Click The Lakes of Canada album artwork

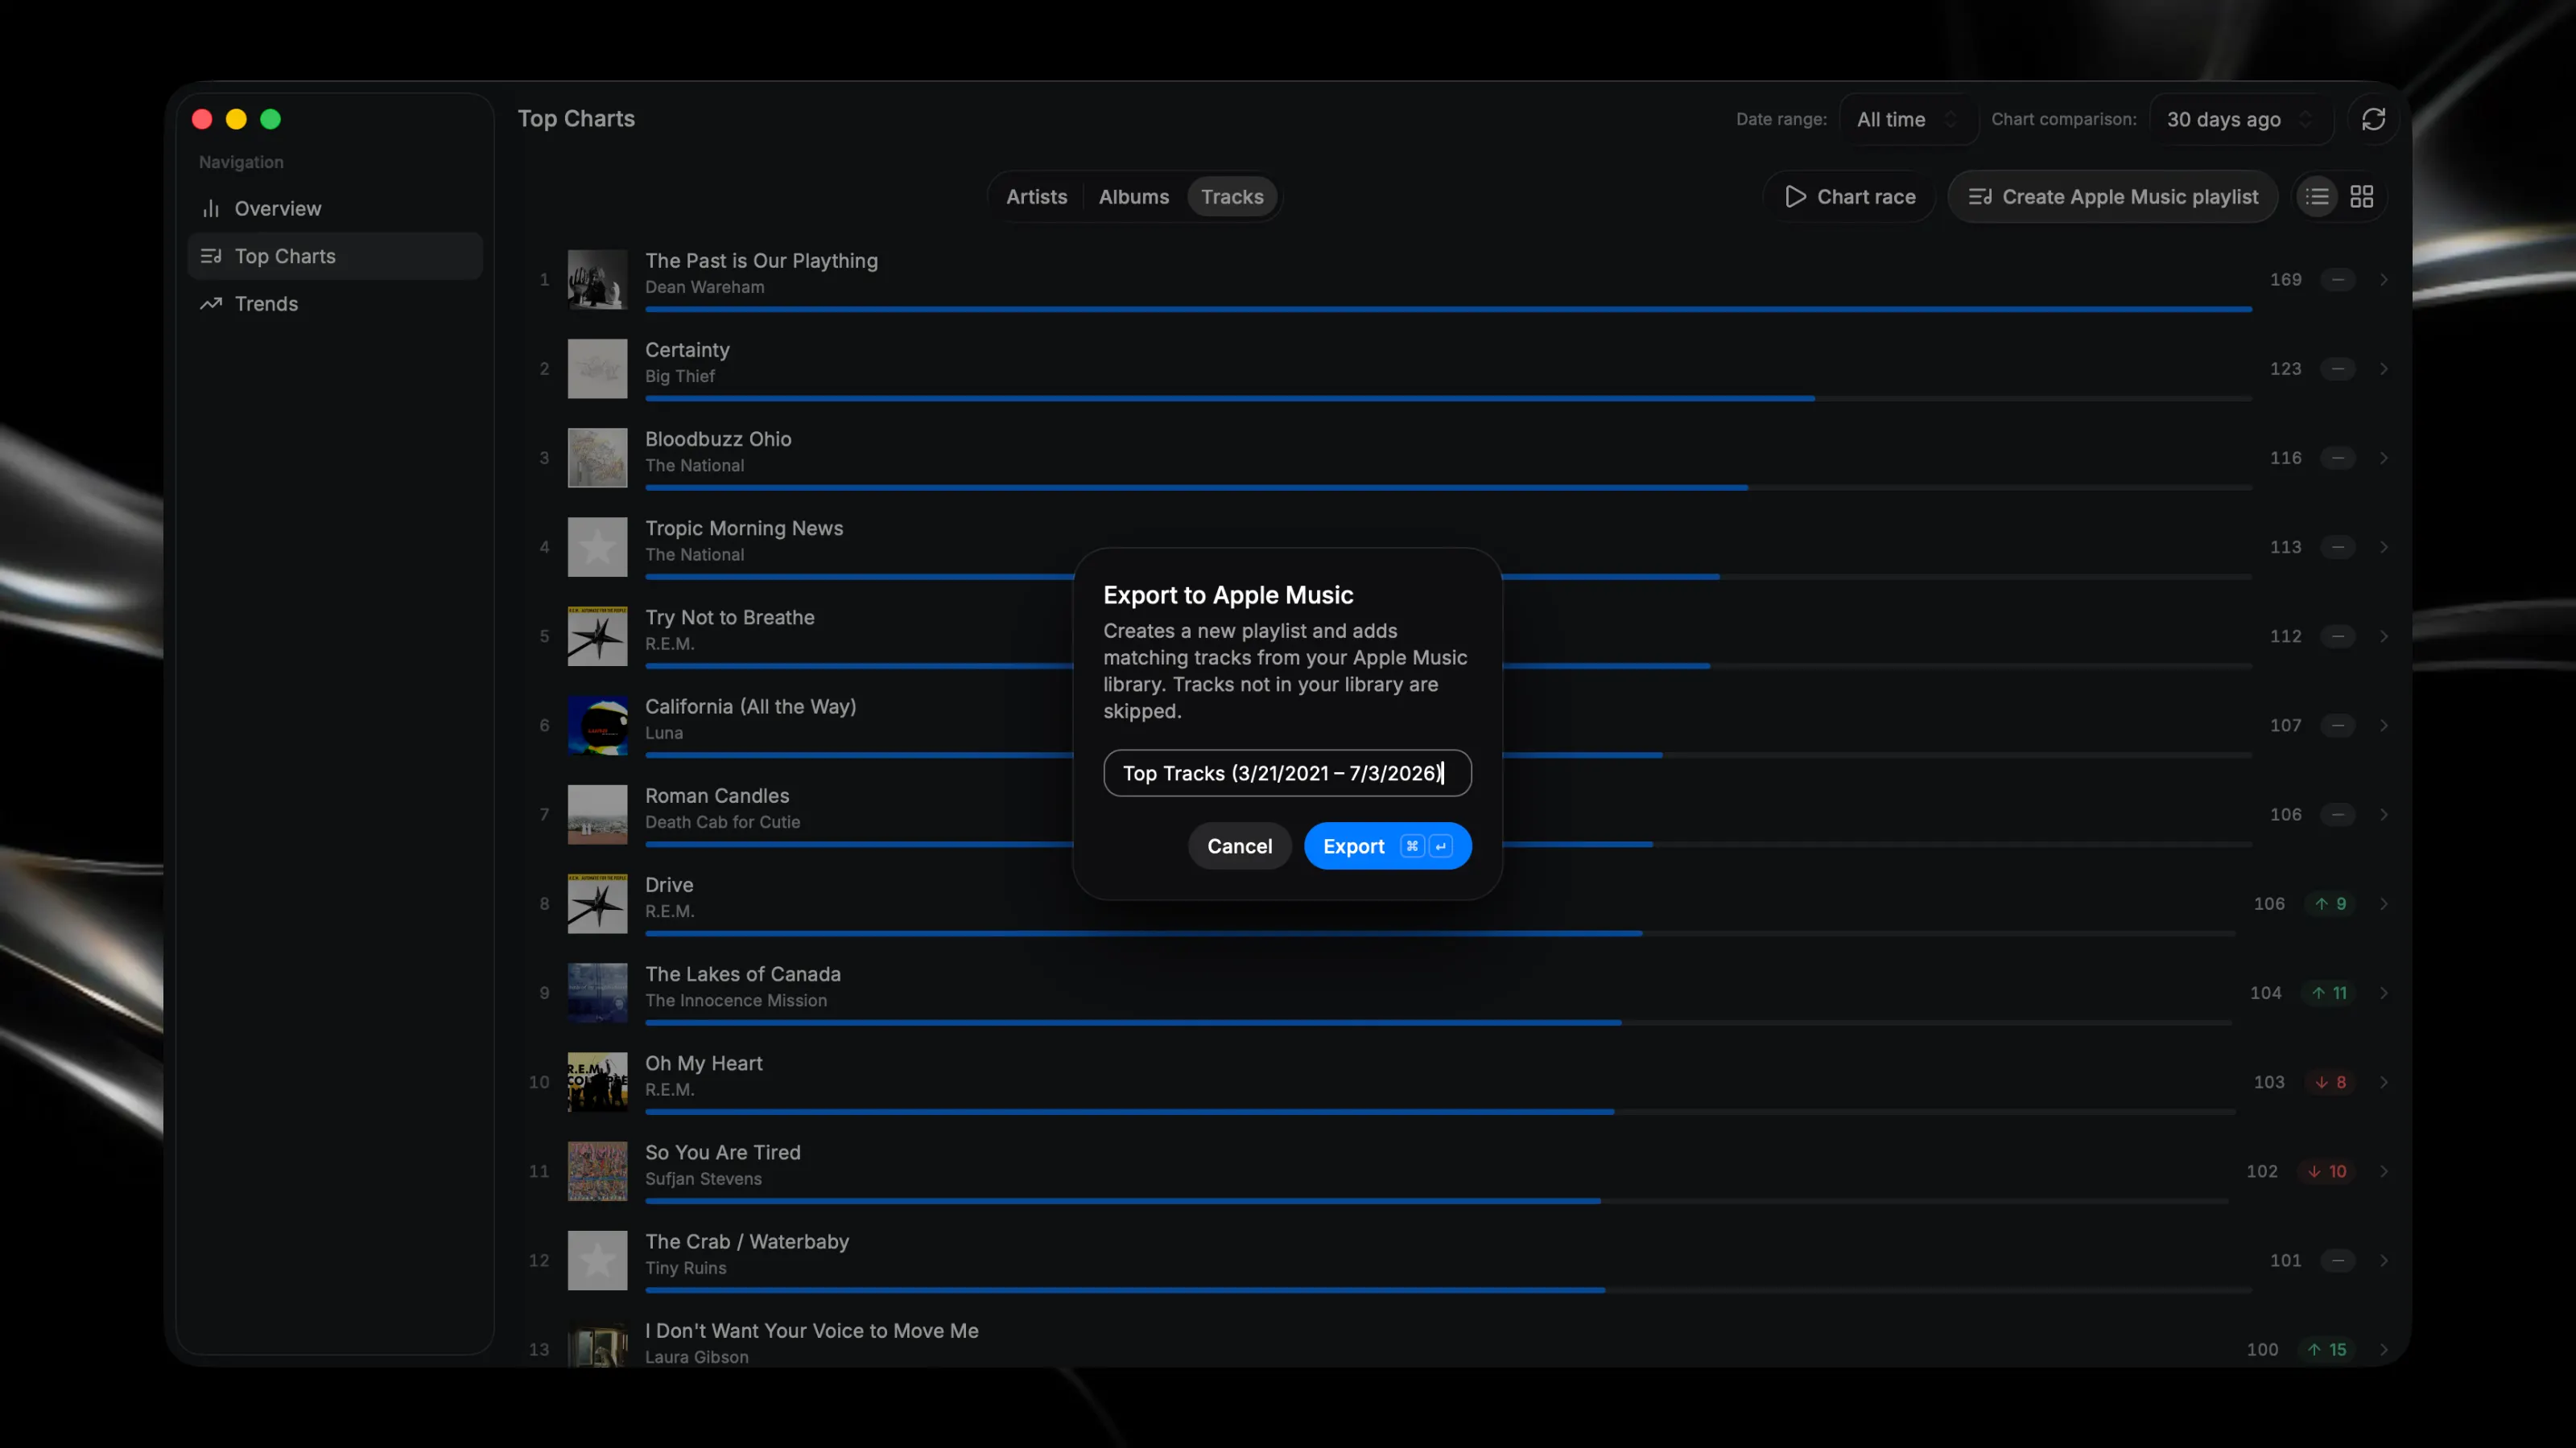click(x=597, y=993)
